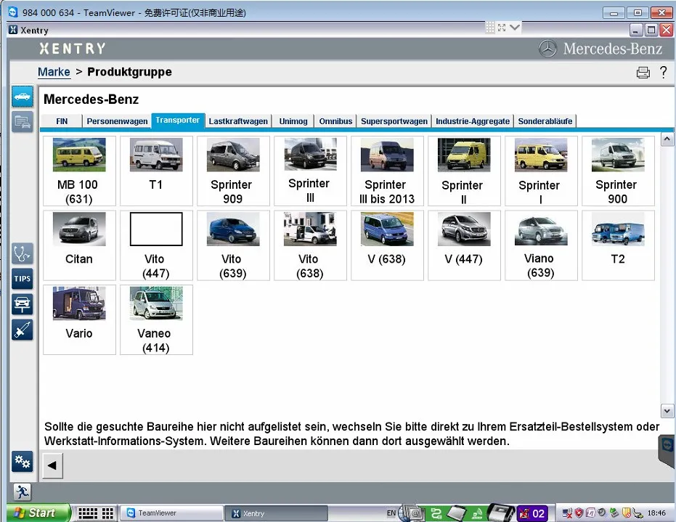Pick Sprinter III bis 2013

387,171
